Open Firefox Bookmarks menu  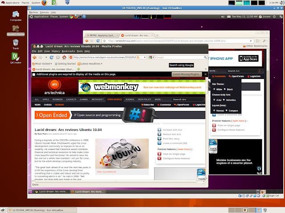point(68,51)
